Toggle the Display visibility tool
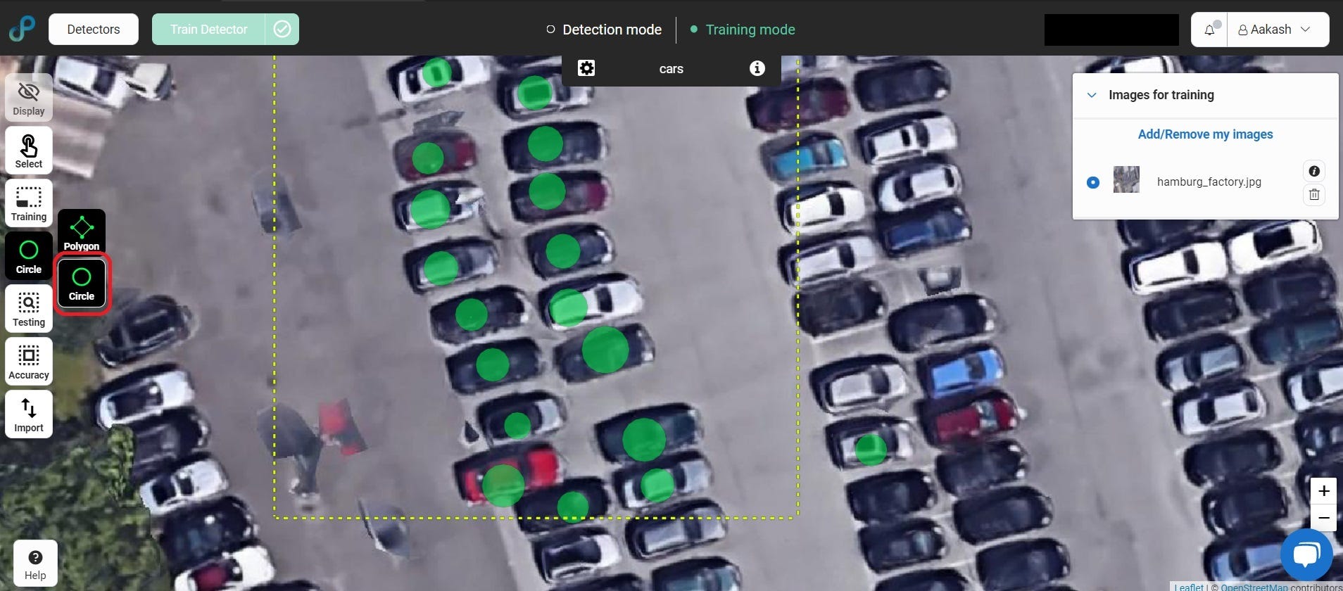Viewport: 1343px width, 591px height. pyautogui.click(x=29, y=97)
